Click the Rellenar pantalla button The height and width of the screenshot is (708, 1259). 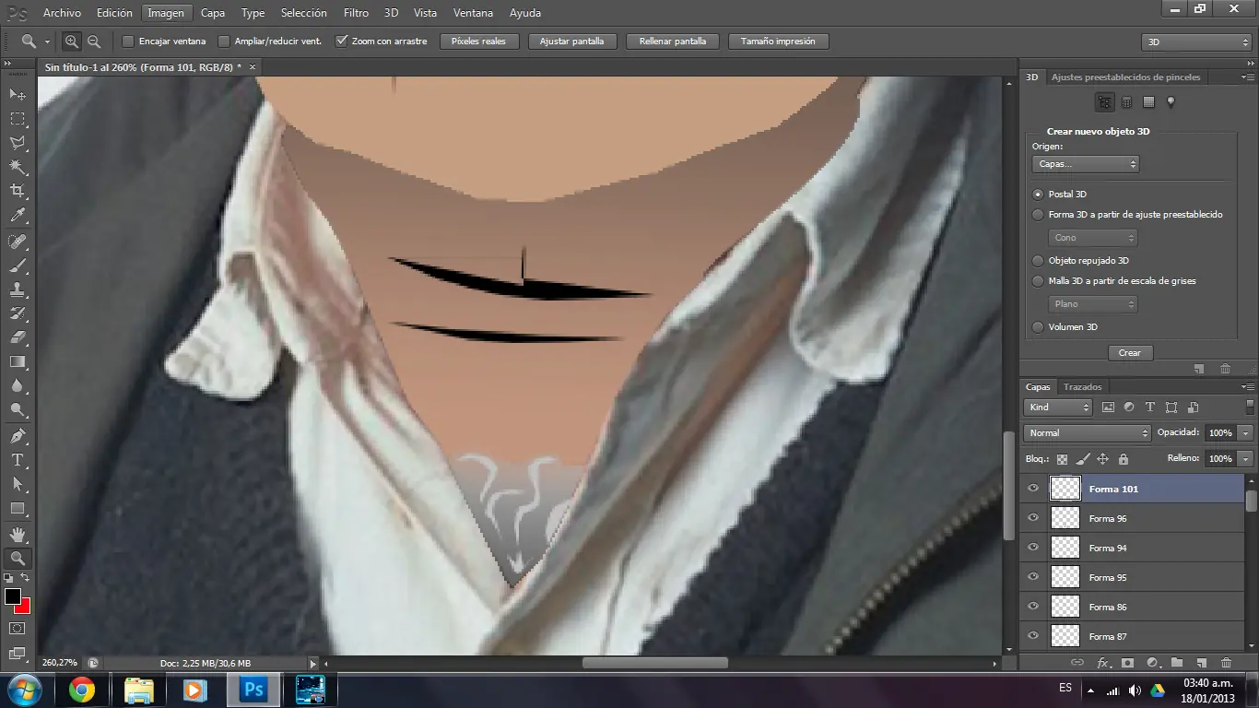[673, 41]
